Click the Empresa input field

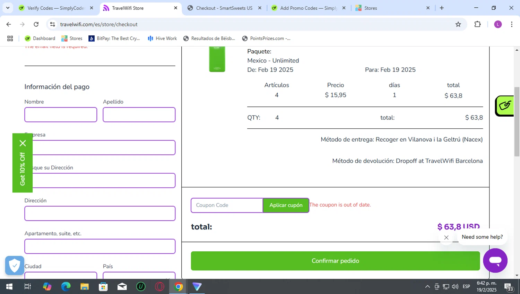(100, 148)
